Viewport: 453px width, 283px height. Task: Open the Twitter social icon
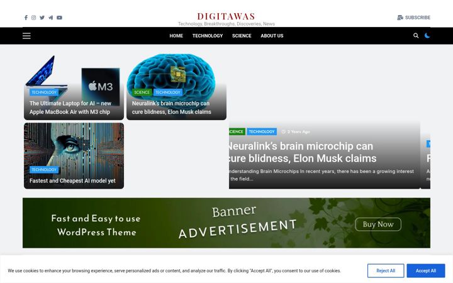(42, 18)
